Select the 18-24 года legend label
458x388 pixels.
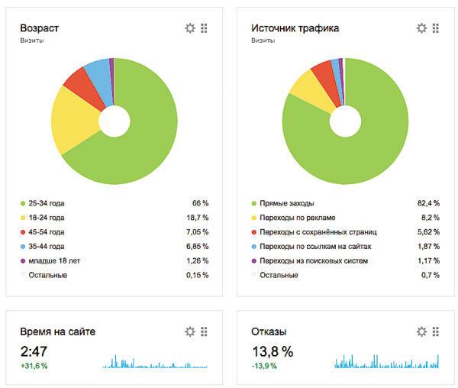47,218
